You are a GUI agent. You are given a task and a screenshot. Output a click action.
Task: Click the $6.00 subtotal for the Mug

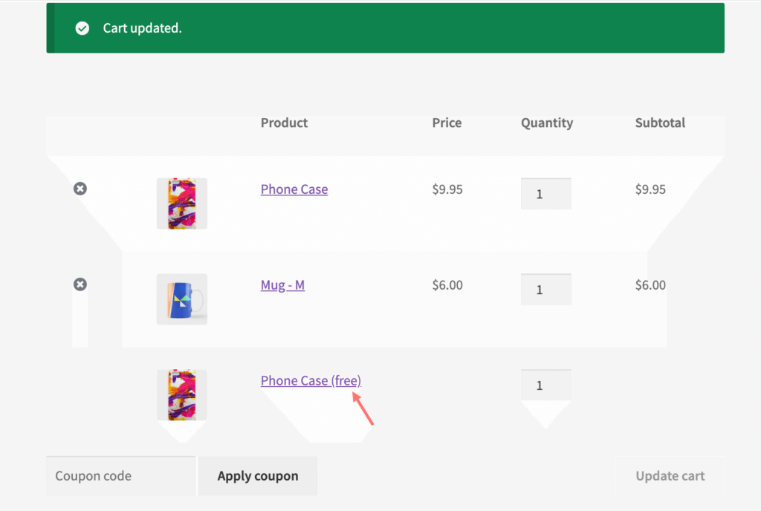click(650, 284)
